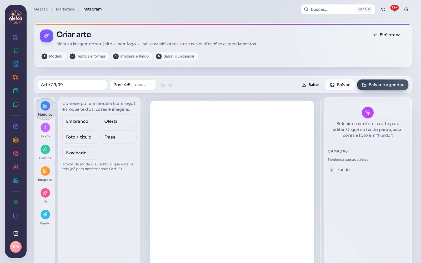Click the Salvar button

click(340, 85)
